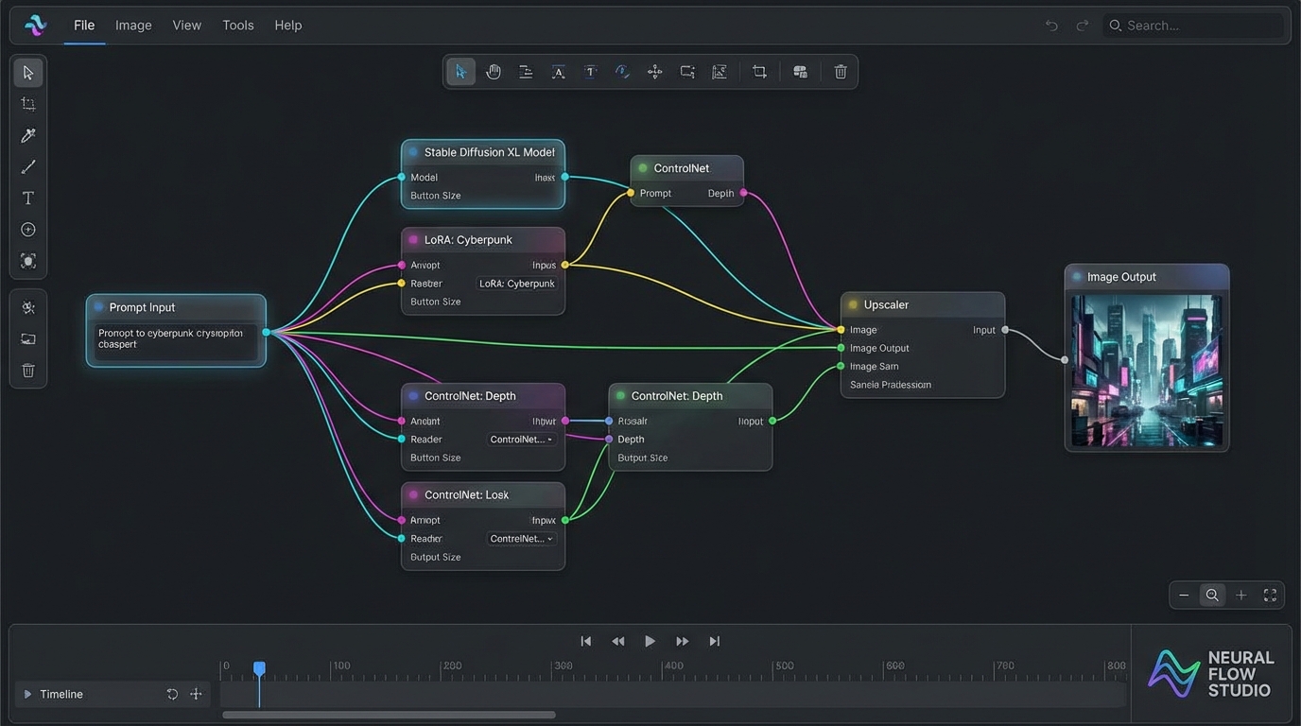Open the preset dropdown in ControlNet: Losk node
Screen dimensions: 1301x726
coord(521,538)
